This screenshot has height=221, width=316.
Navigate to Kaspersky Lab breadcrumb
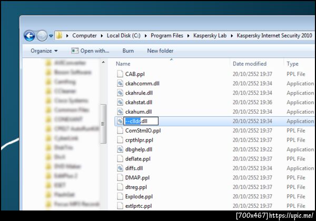pos(210,36)
